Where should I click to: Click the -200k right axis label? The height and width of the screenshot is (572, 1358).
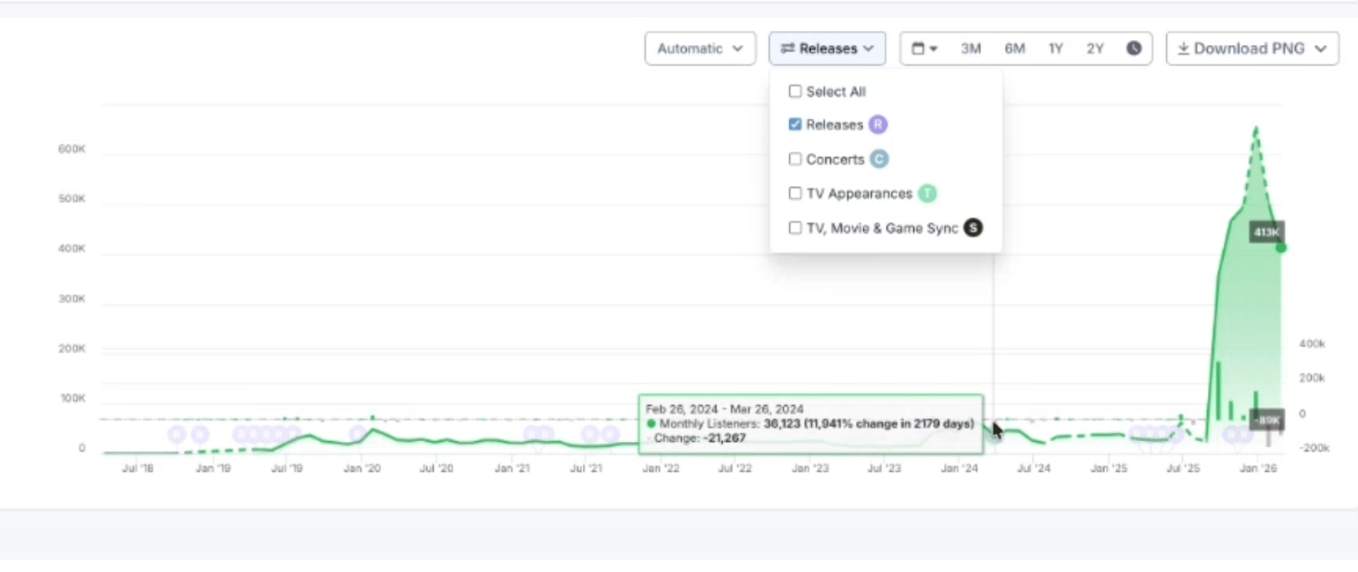pyautogui.click(x=1314, y=448)
